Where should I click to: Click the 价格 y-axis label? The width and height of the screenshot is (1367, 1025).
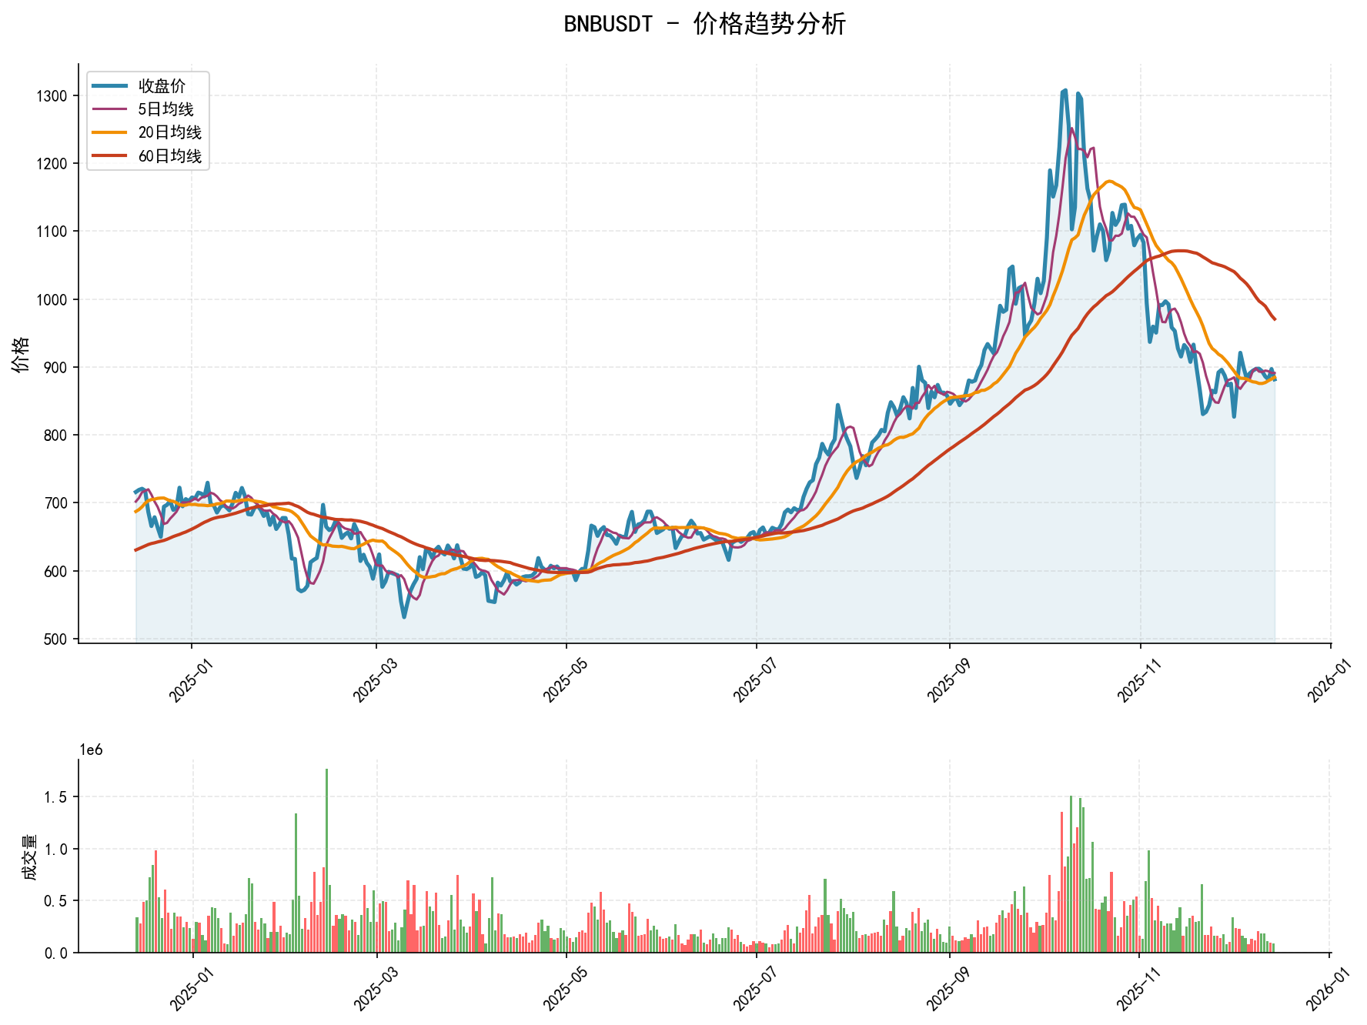tap(21, 354)
